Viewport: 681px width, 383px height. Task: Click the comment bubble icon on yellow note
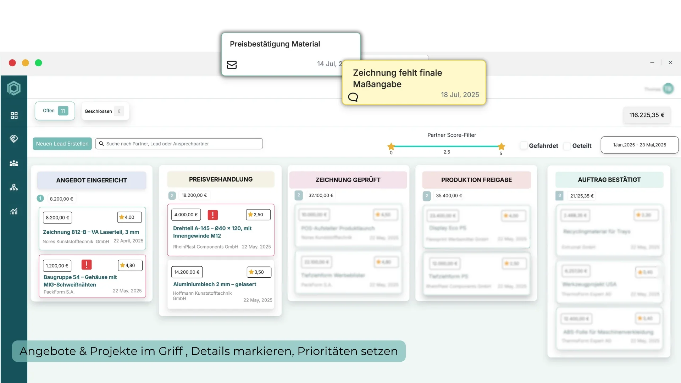pyautogui.click(x=353, y=97)
